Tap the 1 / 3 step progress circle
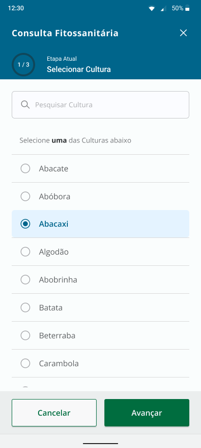Screen dimensions: 201x448 coord(23,65)
